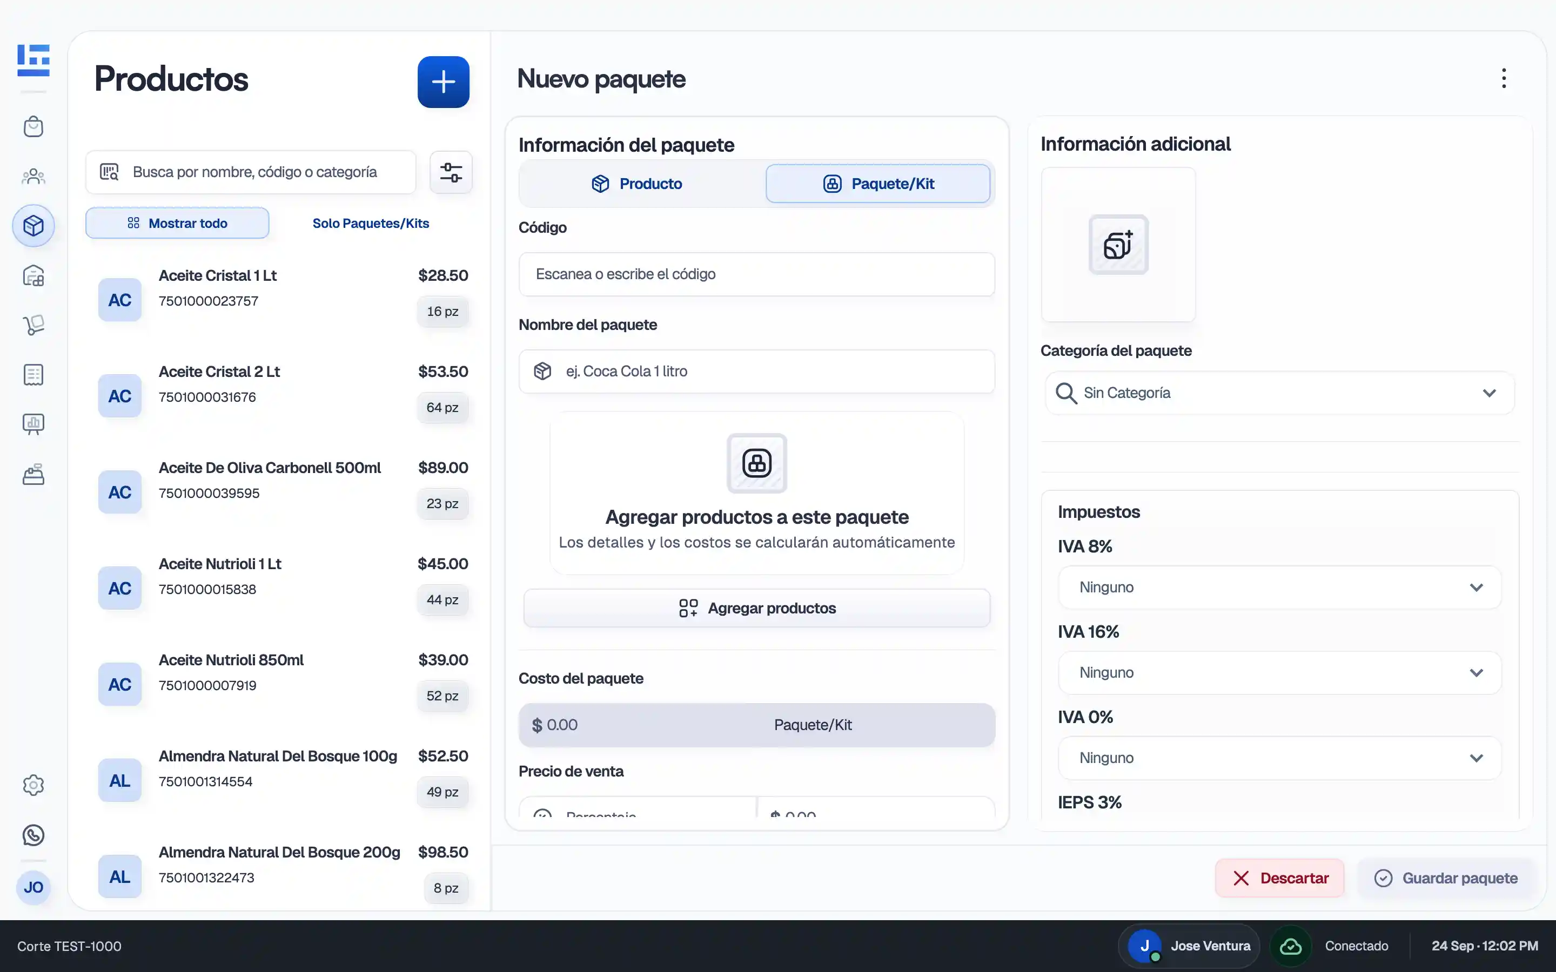Click the Agregar productos button

pyautogui.click(x=757, y=608)
